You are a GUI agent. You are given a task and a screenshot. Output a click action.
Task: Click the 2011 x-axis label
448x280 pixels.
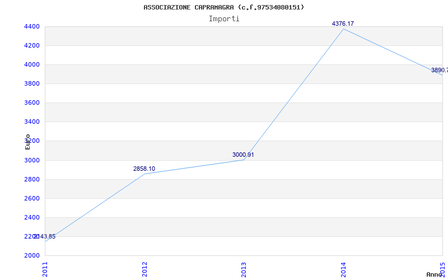click(45, 269)
